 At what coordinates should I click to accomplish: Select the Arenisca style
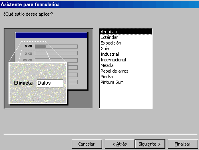126,32
